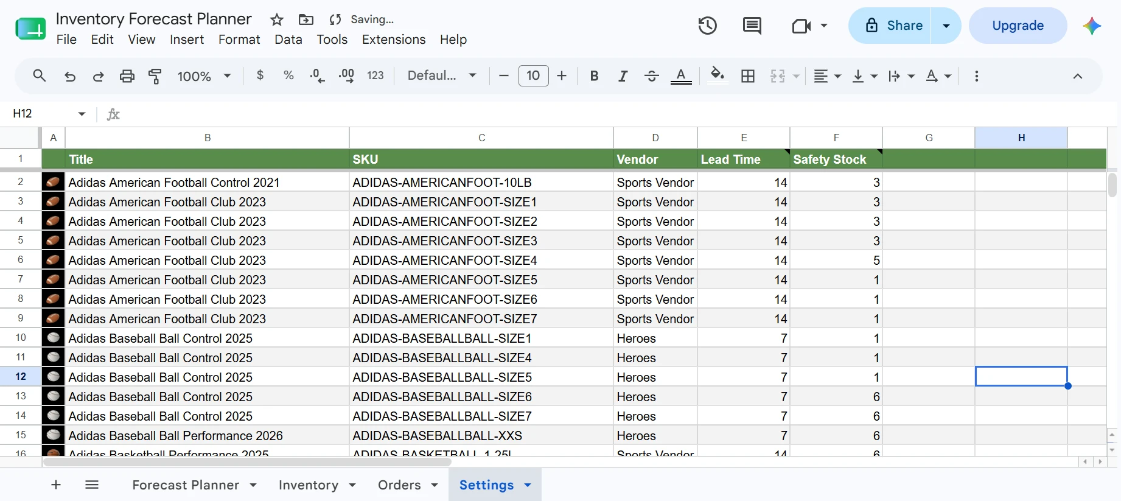Open the merge cells dropdown arrow
1121x501 pixels.
796,77
